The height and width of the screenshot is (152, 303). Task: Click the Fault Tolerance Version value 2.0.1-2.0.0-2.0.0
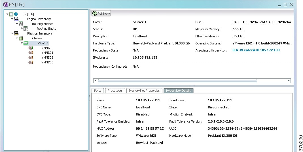pos(221,121)
